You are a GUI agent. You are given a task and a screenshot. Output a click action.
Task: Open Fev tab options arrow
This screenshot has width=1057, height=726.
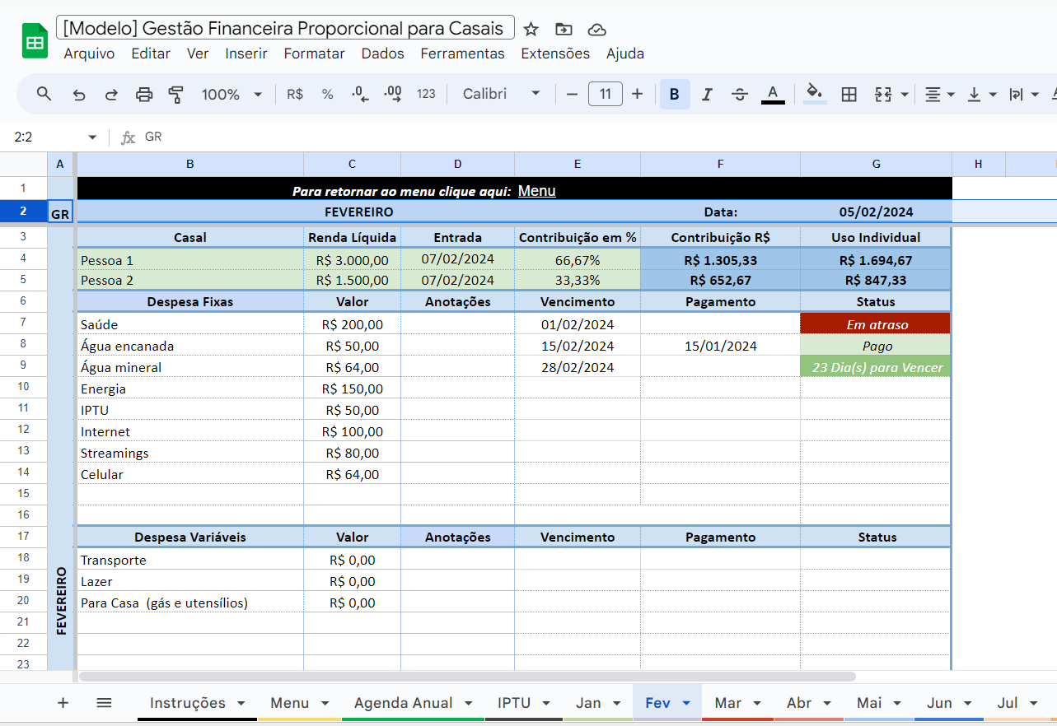[686, 703]
